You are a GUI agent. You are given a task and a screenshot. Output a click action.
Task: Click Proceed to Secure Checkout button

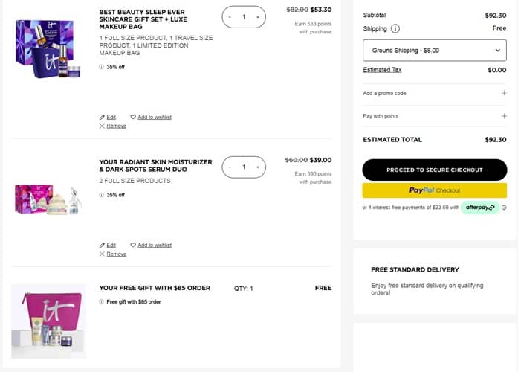click(434, 170)
